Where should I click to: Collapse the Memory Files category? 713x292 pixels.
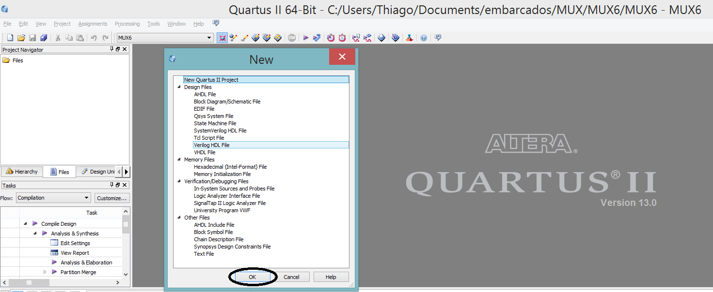(179, 160)
